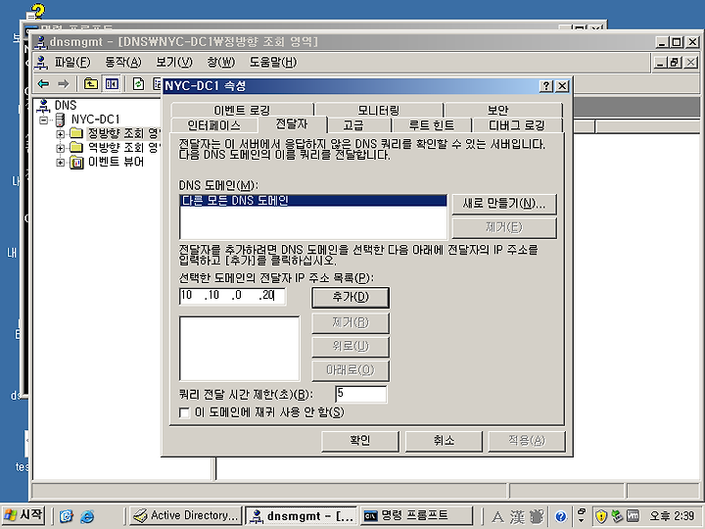Launch Internet Explorer from quick launch
Image resolution: width=705 pixels, height=529 pixels.
[x=87, y=516]
